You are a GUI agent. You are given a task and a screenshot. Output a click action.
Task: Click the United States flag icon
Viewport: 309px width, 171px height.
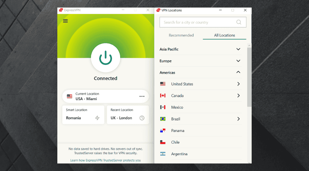(x=163, y=84)
